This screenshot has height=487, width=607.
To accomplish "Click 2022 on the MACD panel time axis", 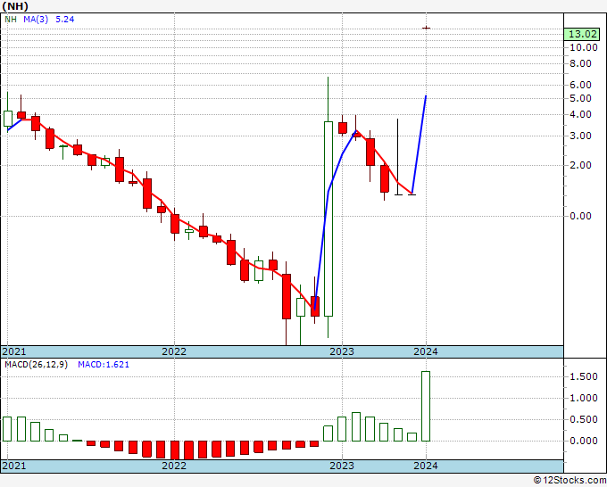I will pyautogui.click(x=174, y=466).
